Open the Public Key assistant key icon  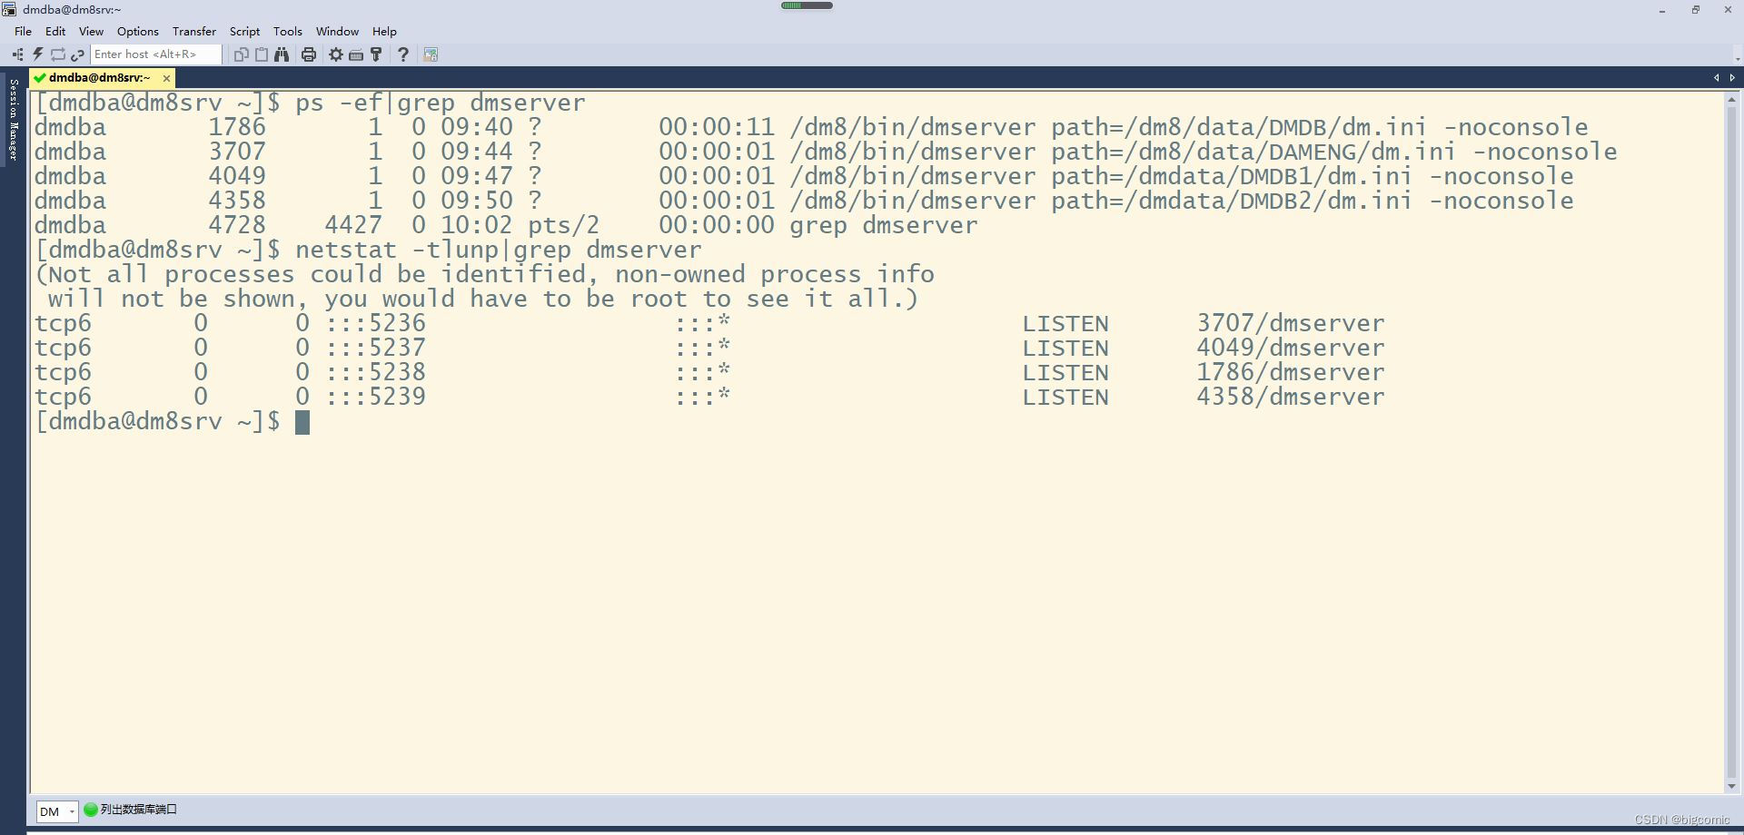click(376, 54)
